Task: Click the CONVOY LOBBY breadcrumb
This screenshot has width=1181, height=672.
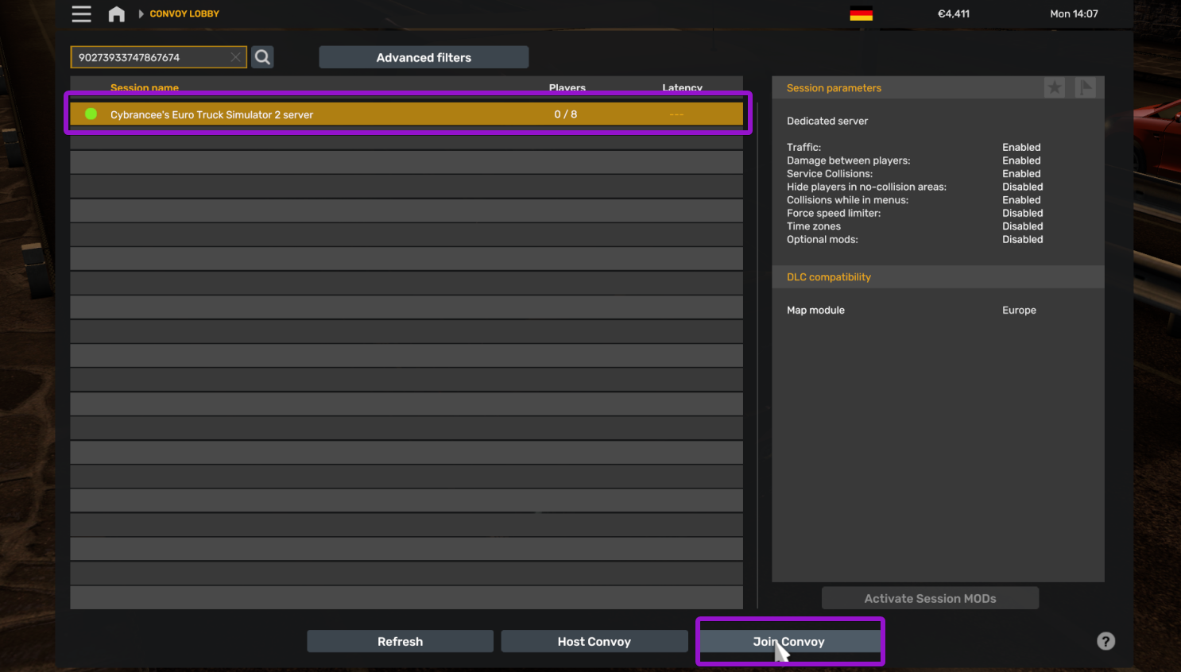Action: click(x=184, y=14)
